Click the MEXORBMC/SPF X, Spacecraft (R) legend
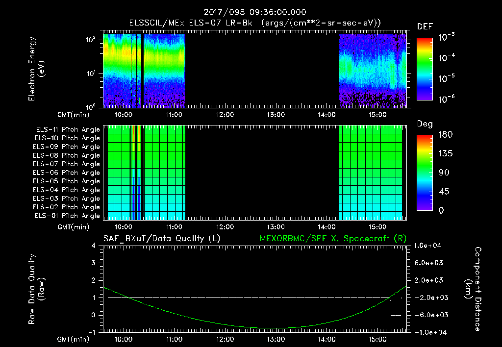502x347 pixels. [x=333, y=239]
